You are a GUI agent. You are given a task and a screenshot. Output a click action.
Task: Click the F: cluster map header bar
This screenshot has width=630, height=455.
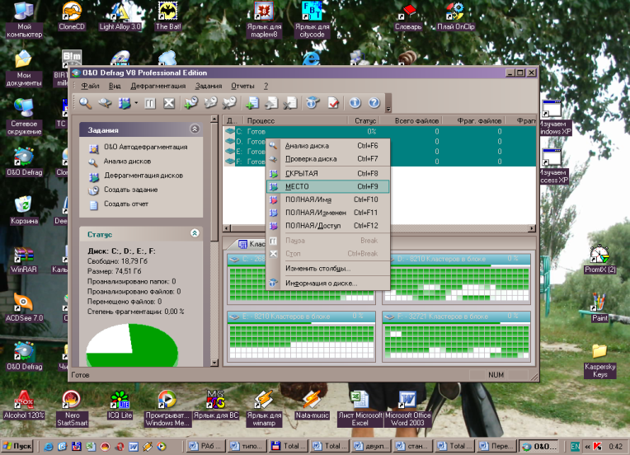[456, 317]
